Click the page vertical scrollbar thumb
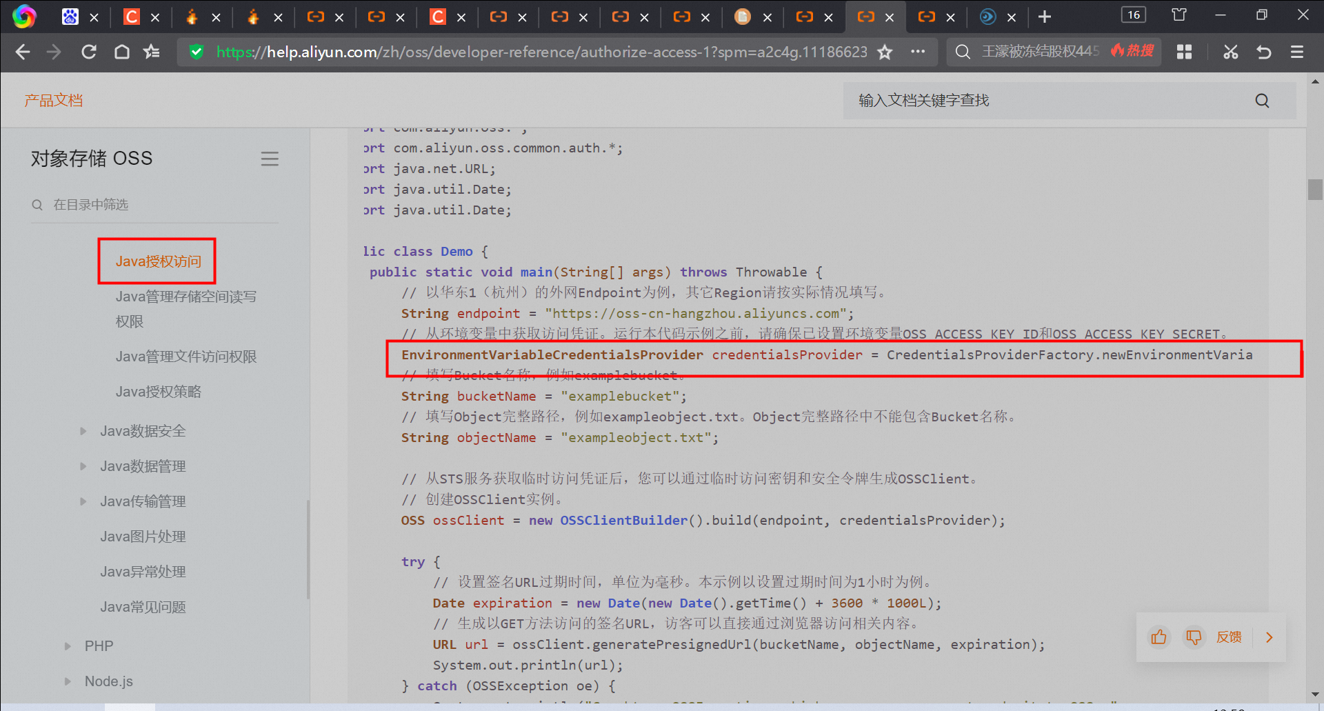1324x711 pixels. coord(1315,189)
